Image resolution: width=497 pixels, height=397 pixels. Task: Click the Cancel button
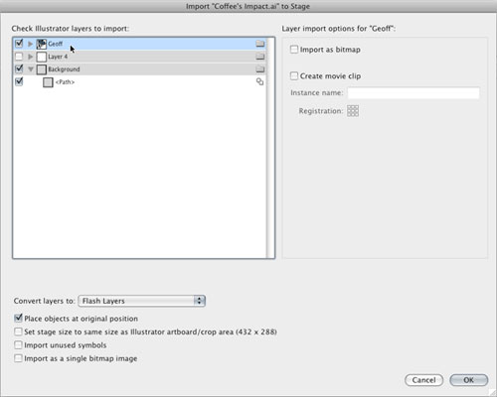point(423,380)
